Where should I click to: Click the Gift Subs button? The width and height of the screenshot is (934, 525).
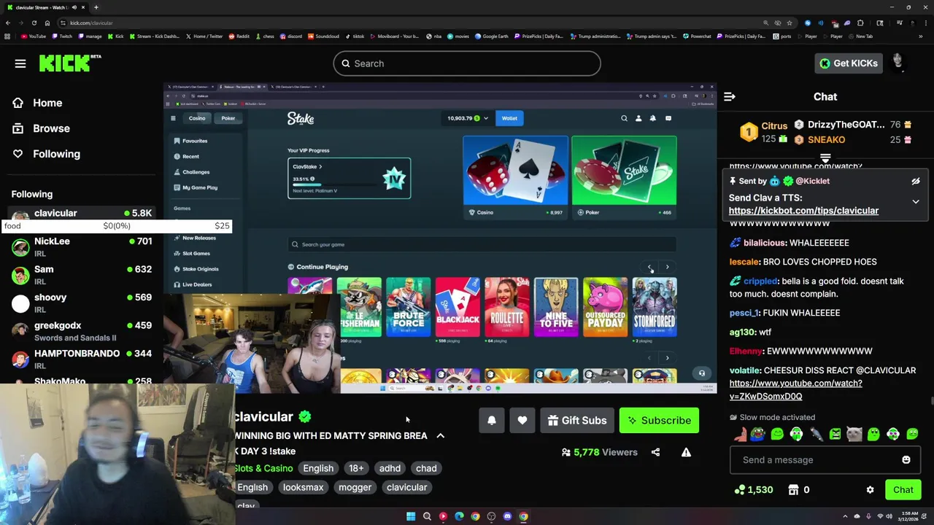pyautogui.click(x=577, y=421)
